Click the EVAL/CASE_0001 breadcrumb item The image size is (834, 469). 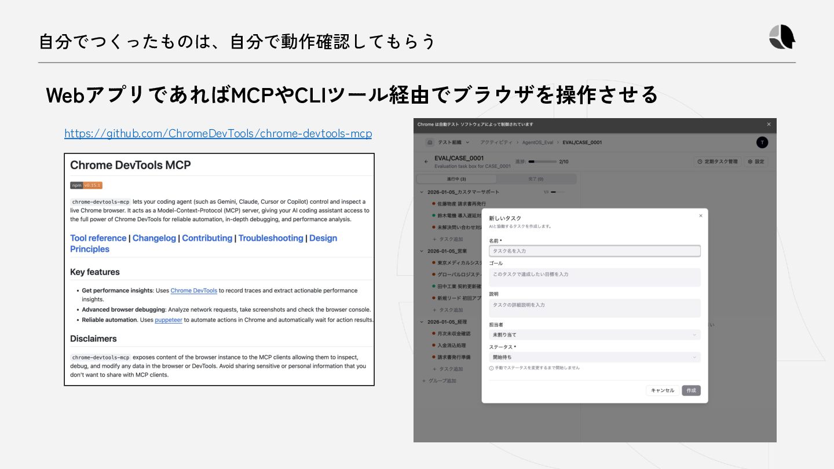(582, 142)
